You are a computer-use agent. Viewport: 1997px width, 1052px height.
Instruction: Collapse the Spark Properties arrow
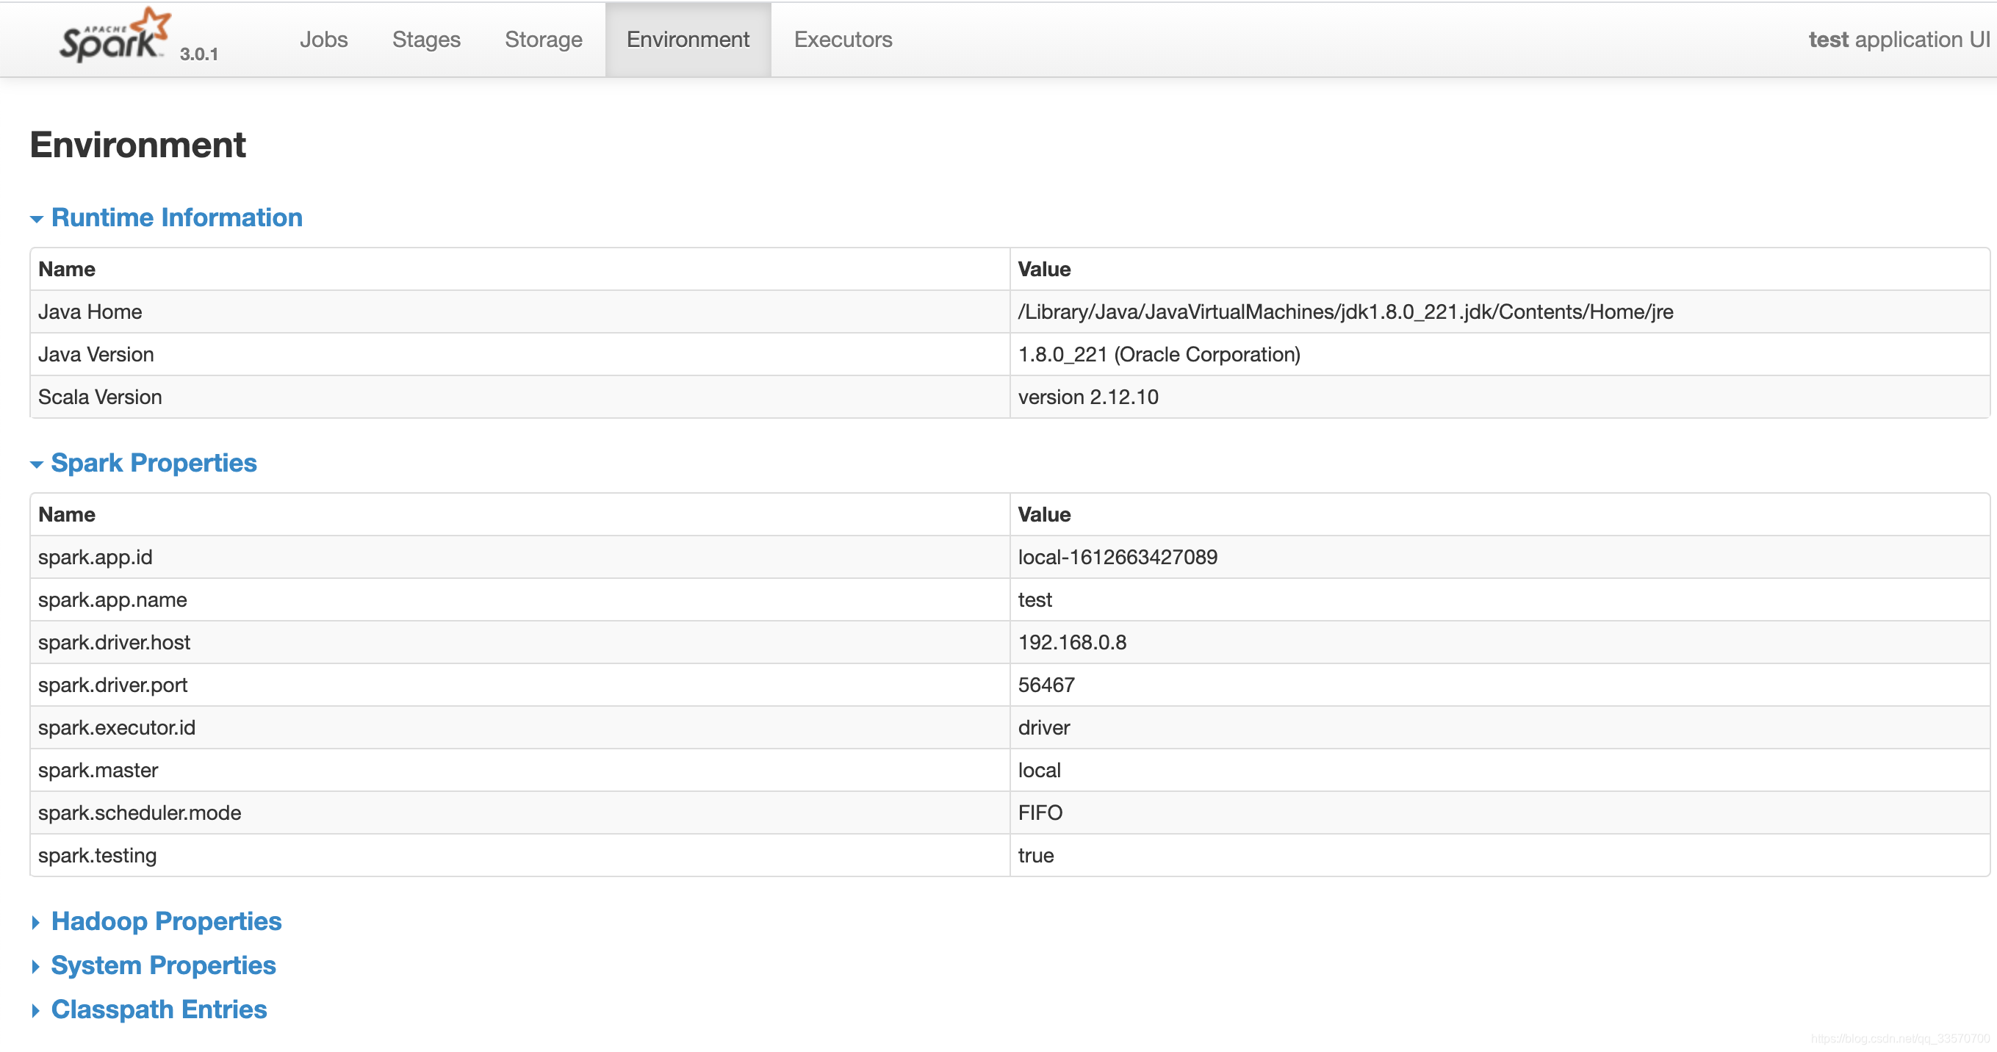tap(37, 464)
